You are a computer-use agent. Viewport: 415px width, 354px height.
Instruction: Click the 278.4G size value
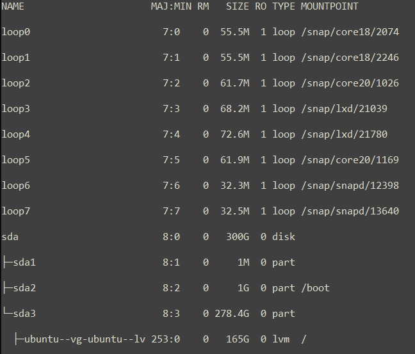pyautogui.click(x=232, y=314)
